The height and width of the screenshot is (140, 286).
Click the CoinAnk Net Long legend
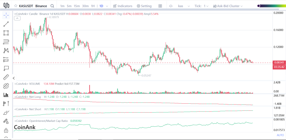click(x=27, y=97)
